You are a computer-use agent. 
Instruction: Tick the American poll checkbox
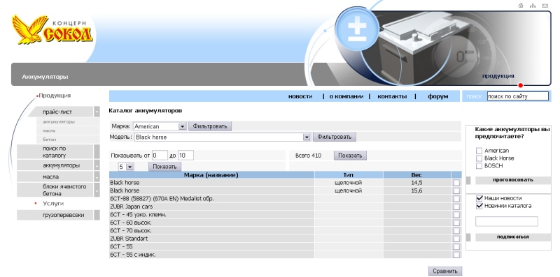(x=479, y=151)
